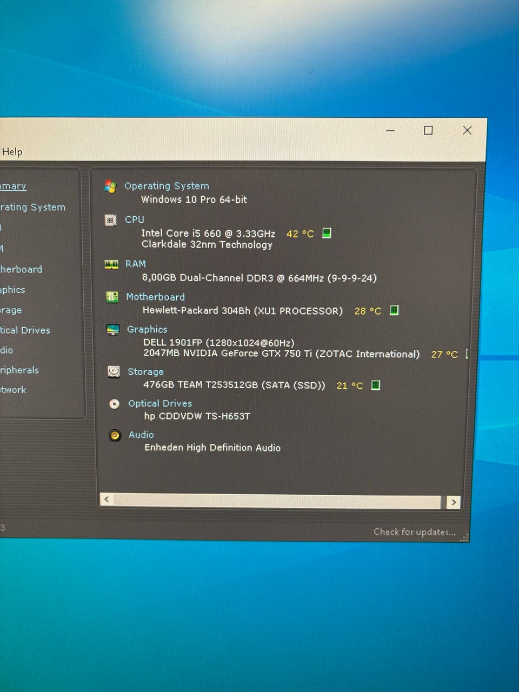Open the Operating System section heading

point(167,186)
